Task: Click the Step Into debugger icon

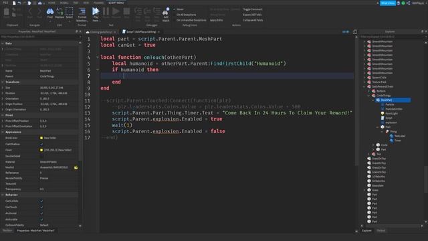Action: click(138, 11)
